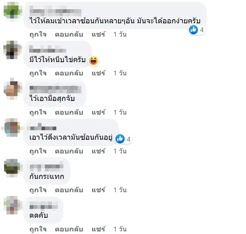Open the avatar of the ตดคับ commenter
246x234 pixels.
[x=13, y=205]
